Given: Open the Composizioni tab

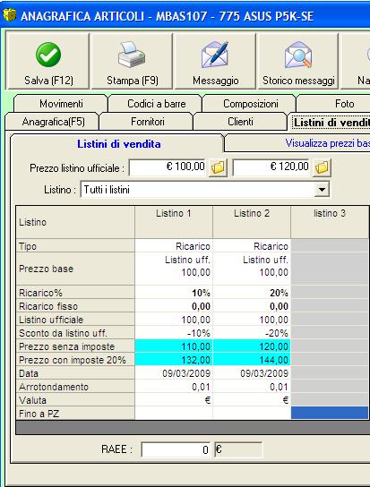Looking at the screenshot, I should pos(250,104).
